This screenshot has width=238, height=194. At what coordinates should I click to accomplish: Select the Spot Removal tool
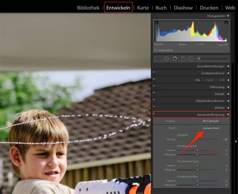coord(167,59)
